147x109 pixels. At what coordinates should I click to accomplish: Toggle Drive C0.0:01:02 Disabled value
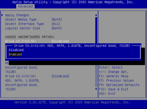pos(60,76)
